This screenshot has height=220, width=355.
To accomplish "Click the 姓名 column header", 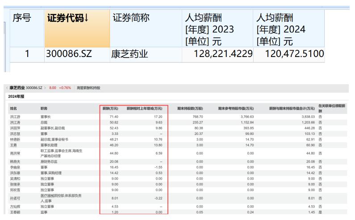I will [13, 109].
